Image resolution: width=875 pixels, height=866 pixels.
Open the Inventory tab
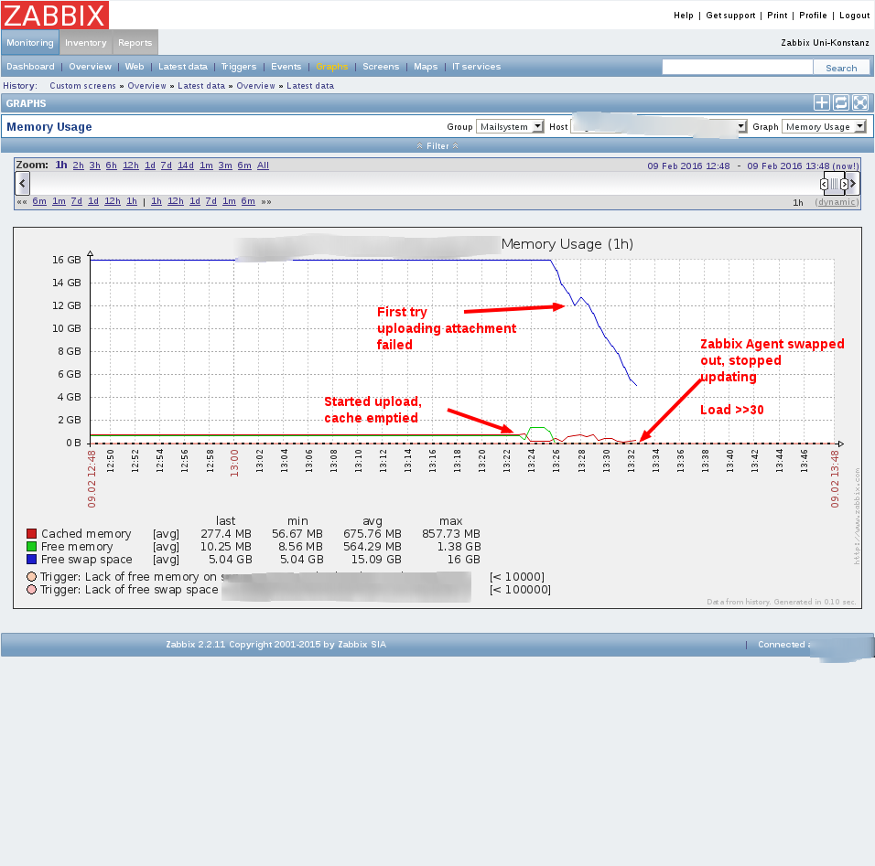click(86, 43)
